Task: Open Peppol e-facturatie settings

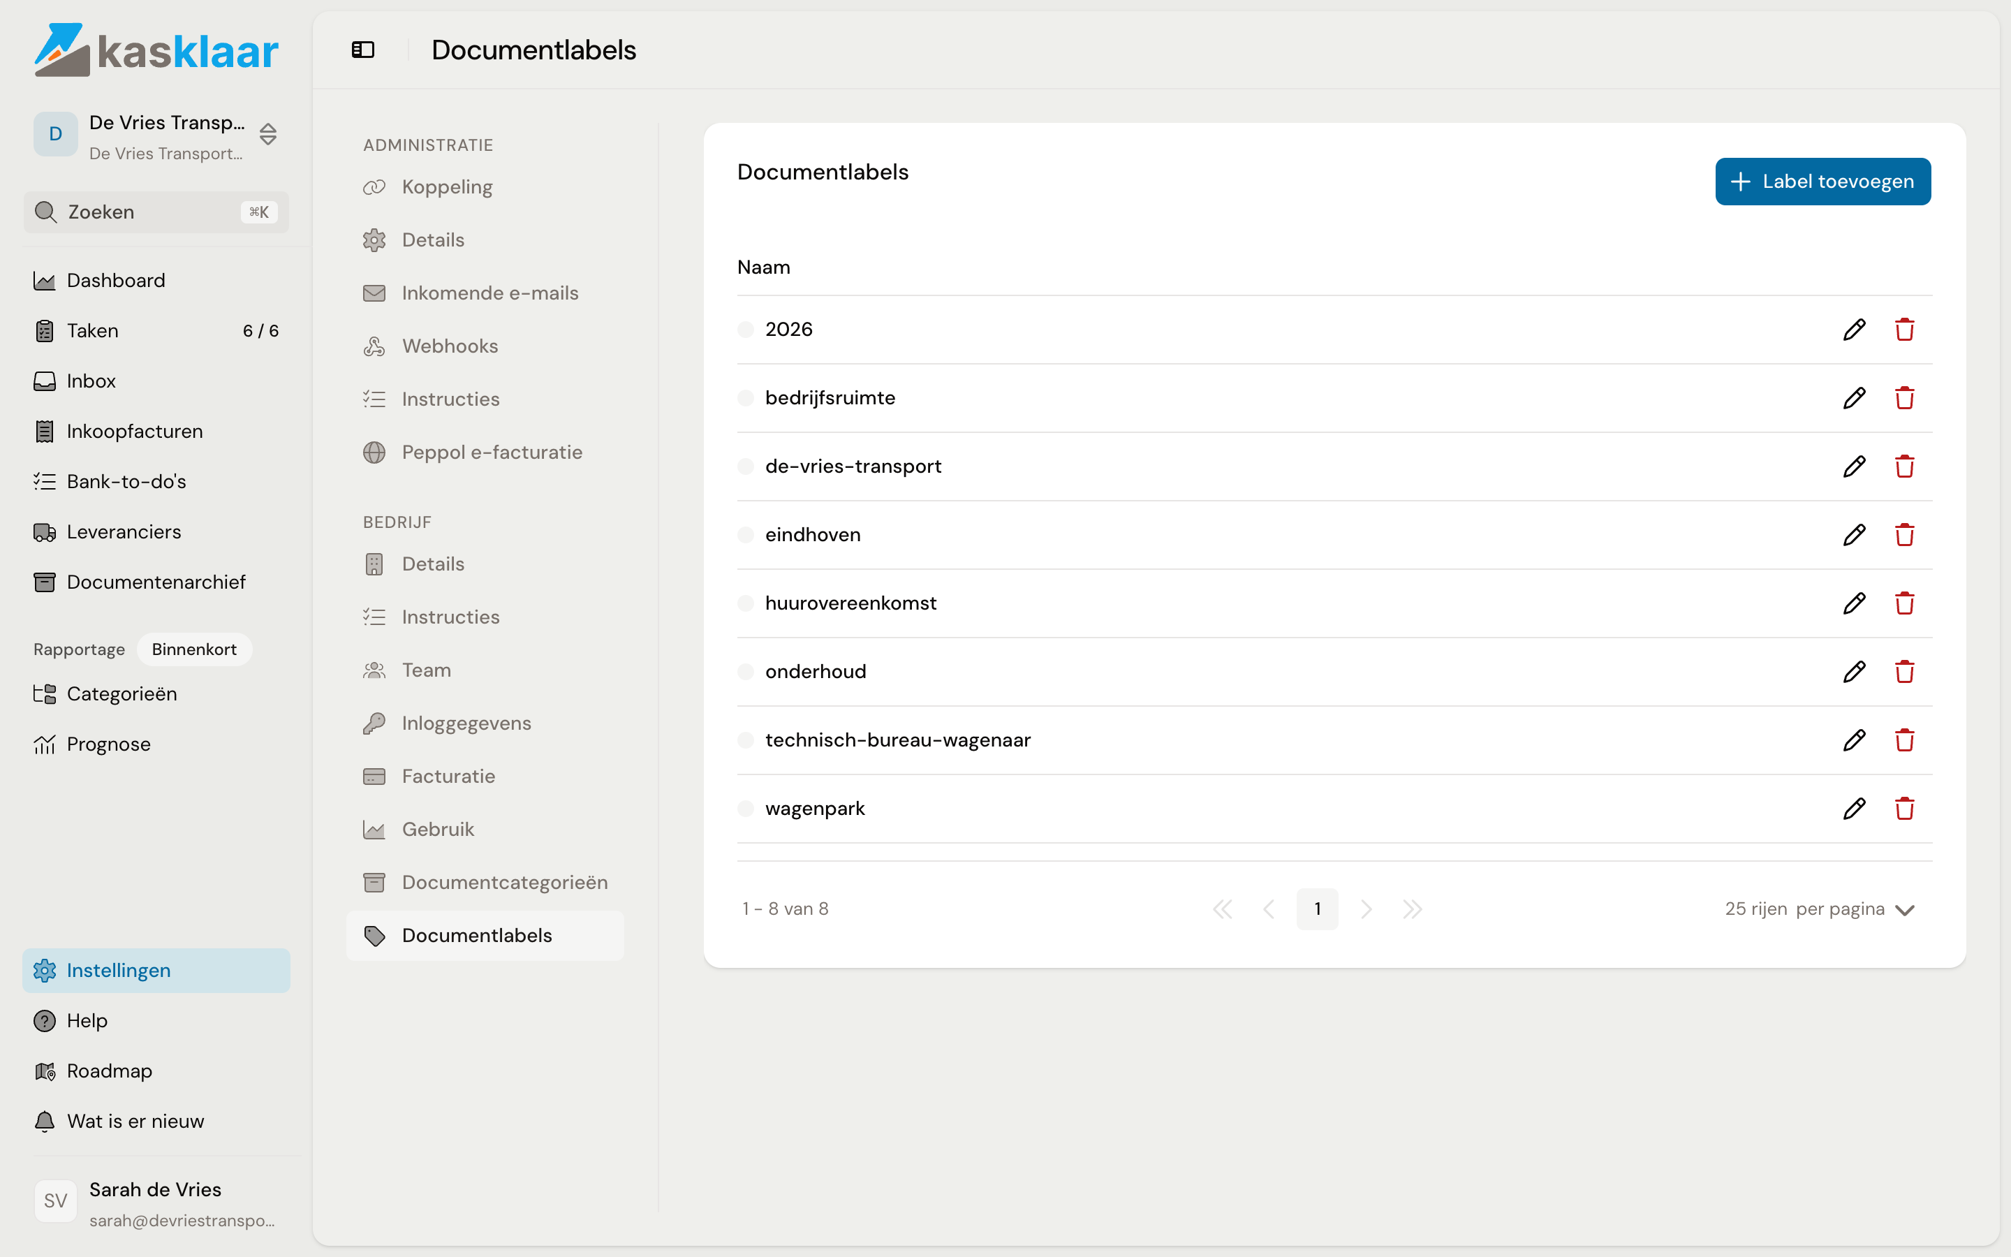Action: click(485, 453)
